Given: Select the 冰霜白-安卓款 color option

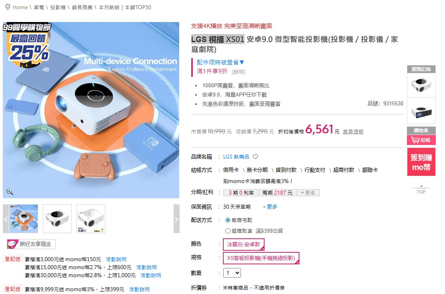Looking at the screenshot, I should click(x=244, y=244).
